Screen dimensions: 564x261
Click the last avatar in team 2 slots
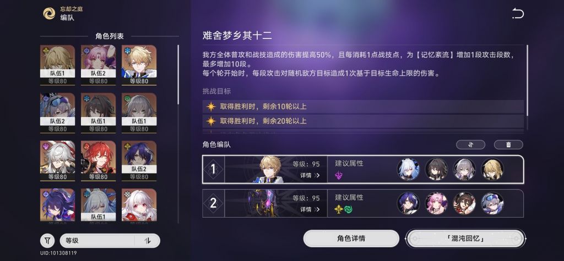click(x=492, y=203)
